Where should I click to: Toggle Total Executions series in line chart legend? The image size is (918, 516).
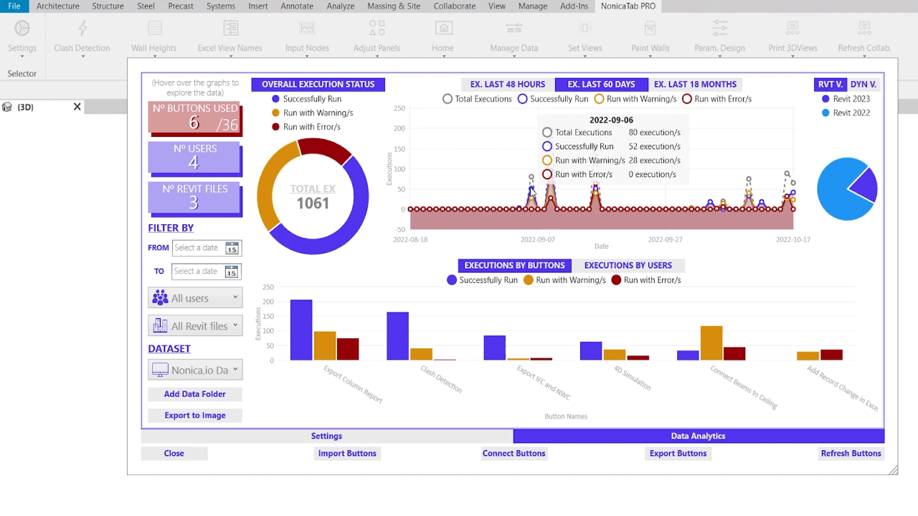[x=478, y=99]
